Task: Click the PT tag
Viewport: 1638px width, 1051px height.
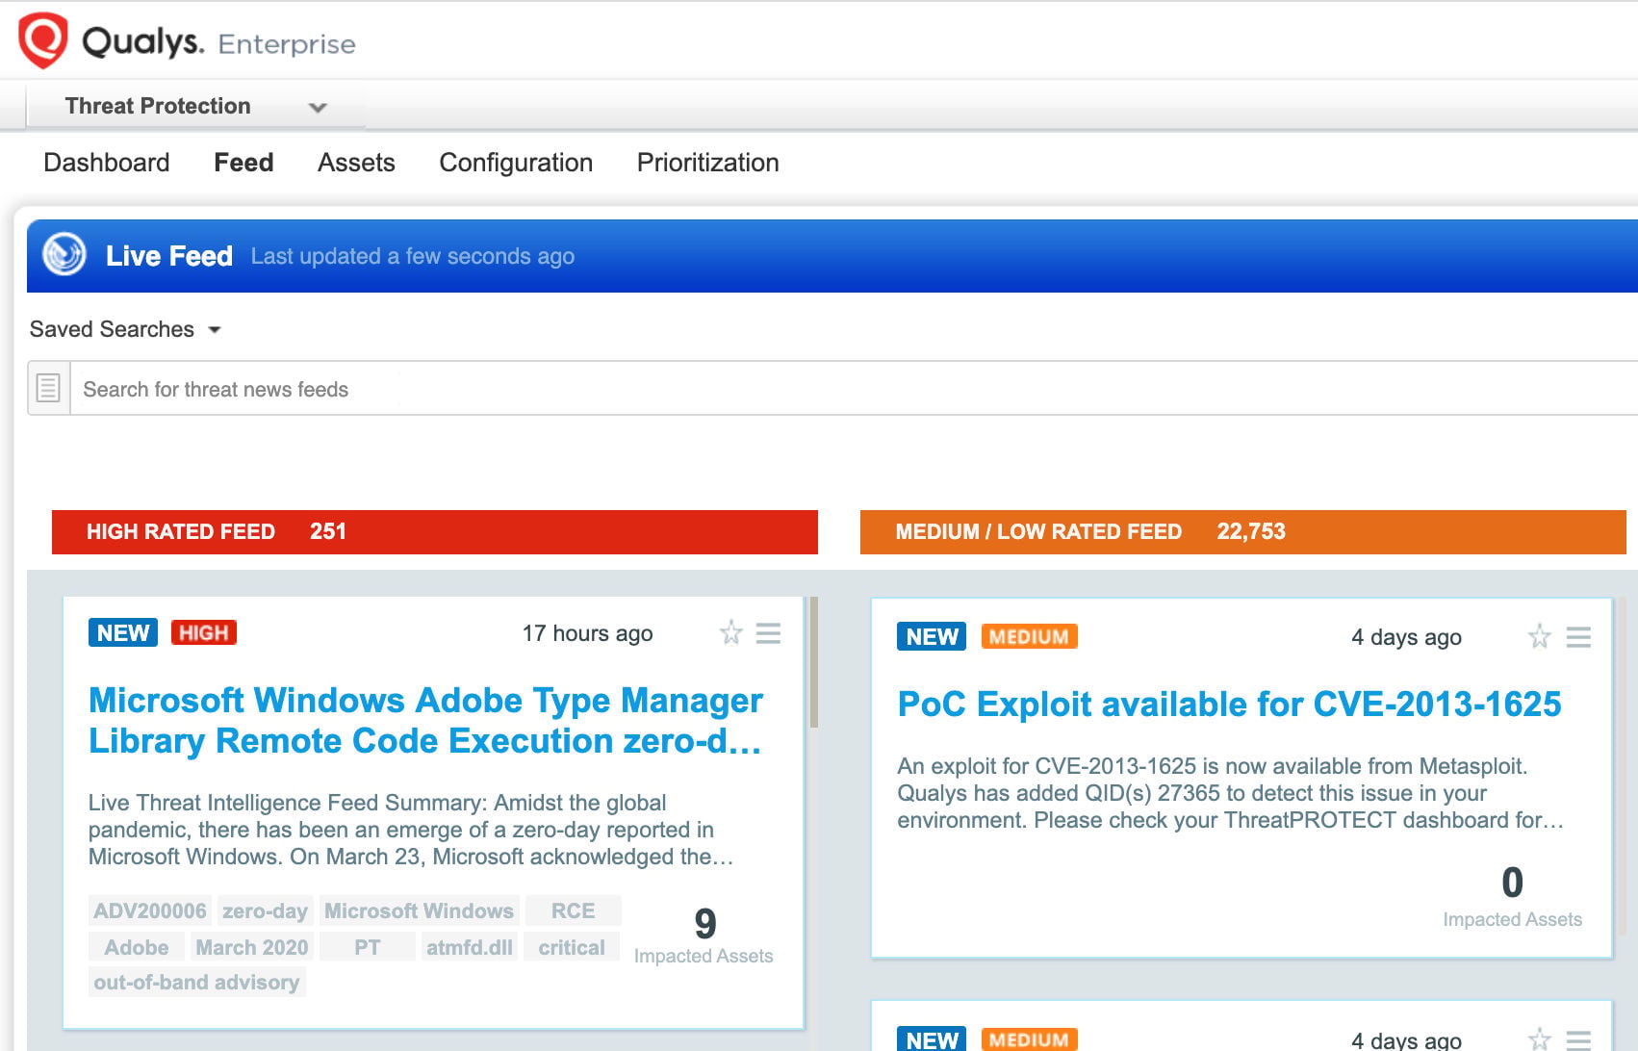Action: click(x=367, y=947)
